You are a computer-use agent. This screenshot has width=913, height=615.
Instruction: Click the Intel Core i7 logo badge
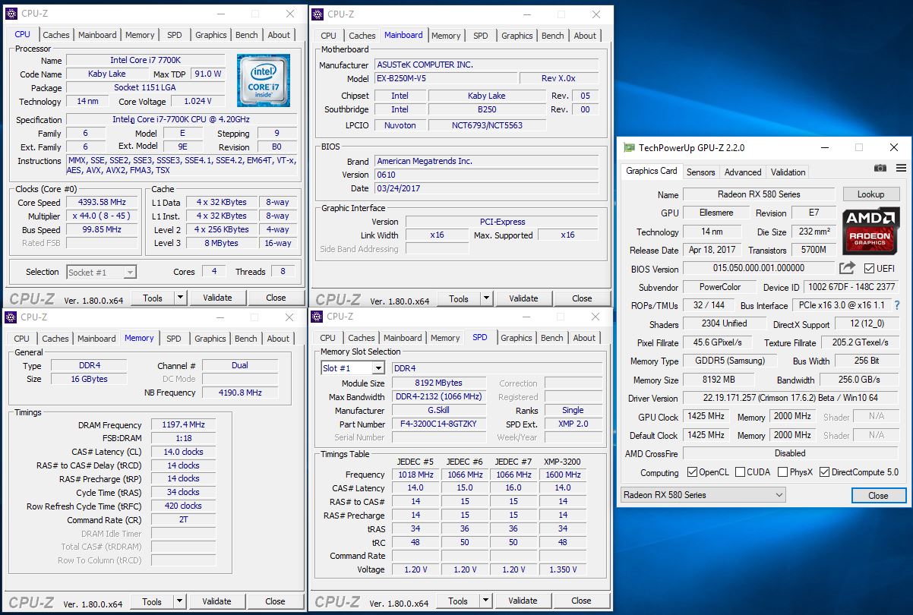[263, 80]
